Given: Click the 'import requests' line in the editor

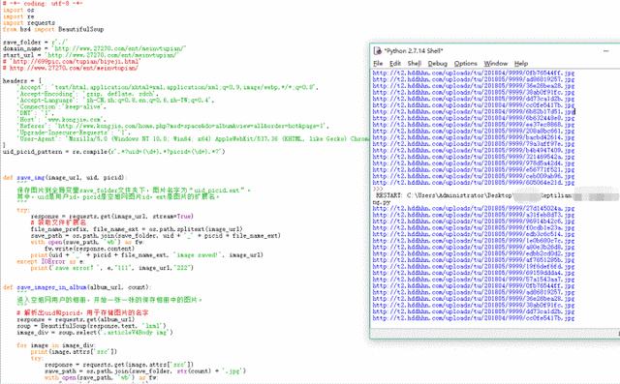Looking at the screenshot, I should [x=29, y=23].
